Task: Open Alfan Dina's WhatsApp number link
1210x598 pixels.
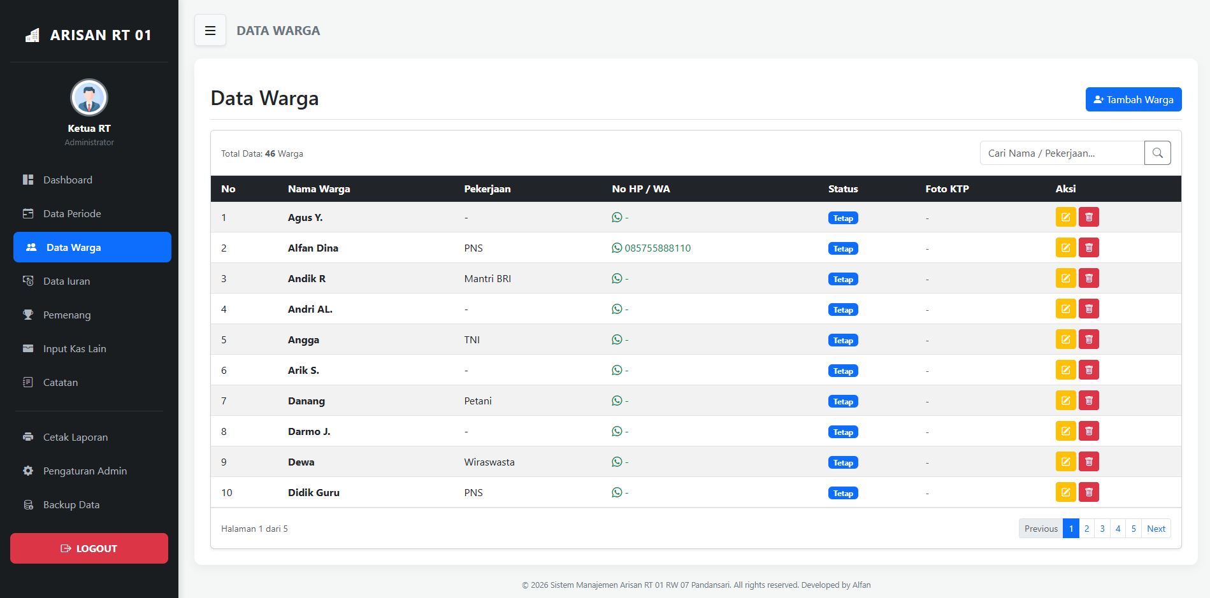Action: click(x=656, y=248)
